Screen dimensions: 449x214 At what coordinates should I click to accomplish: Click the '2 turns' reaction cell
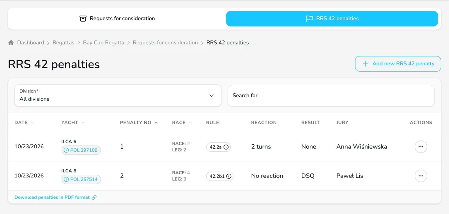261,147
